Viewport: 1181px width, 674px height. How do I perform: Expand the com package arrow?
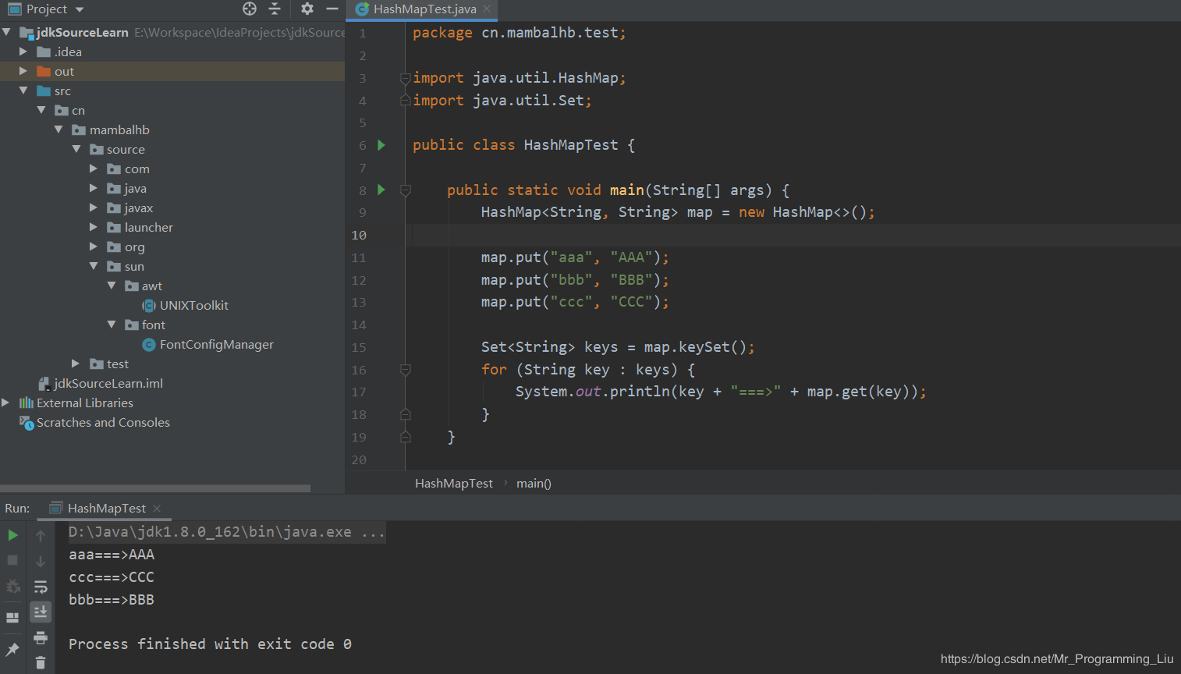[x=94, y=168]
